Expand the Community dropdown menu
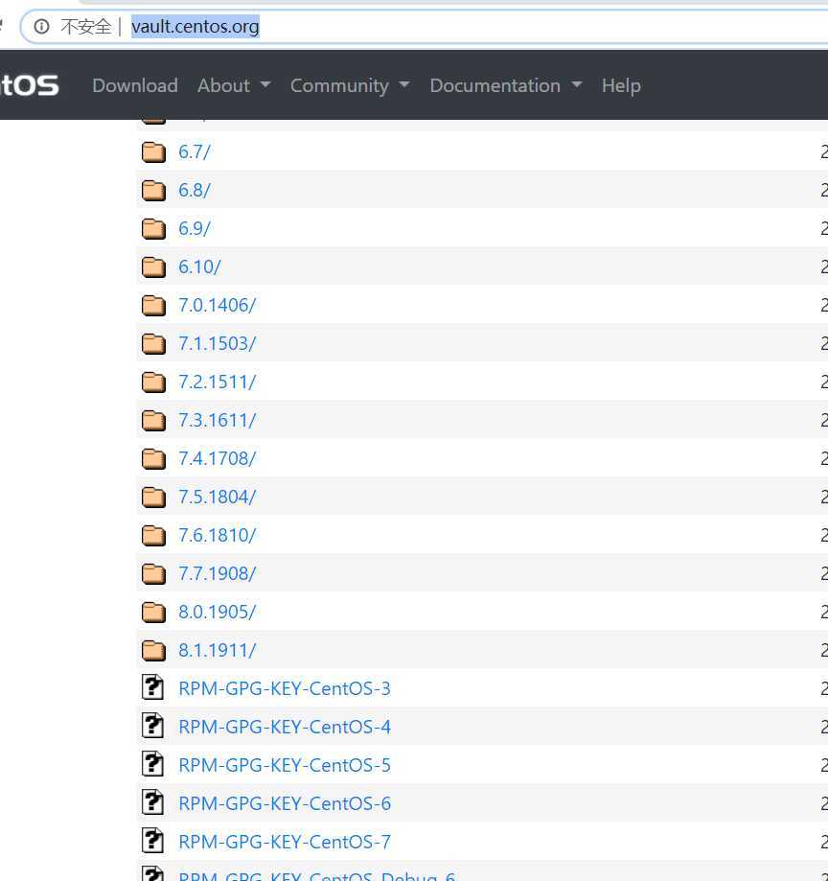 point(350,85)
